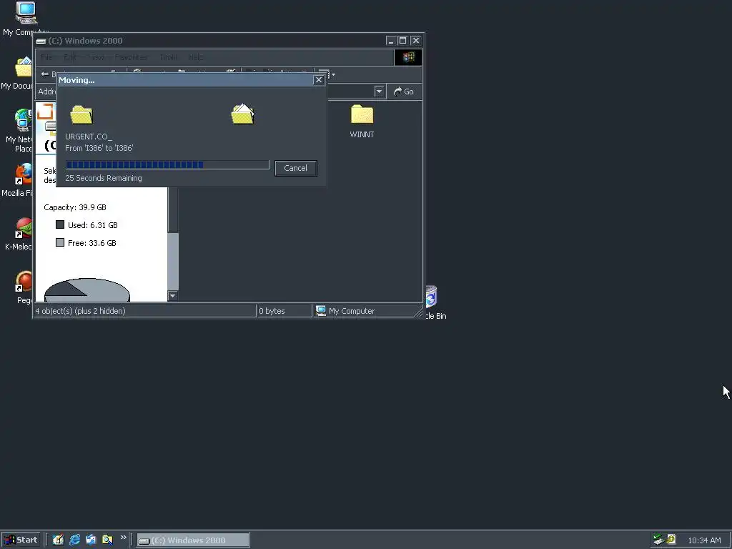Viewport: 732px width, 549px height.
Task: Open the File menu
Action: pyautogui.click(x=46, y=57)
